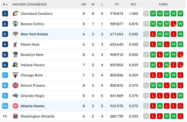Open Celtics most recent loss form badge

(174, 24)
